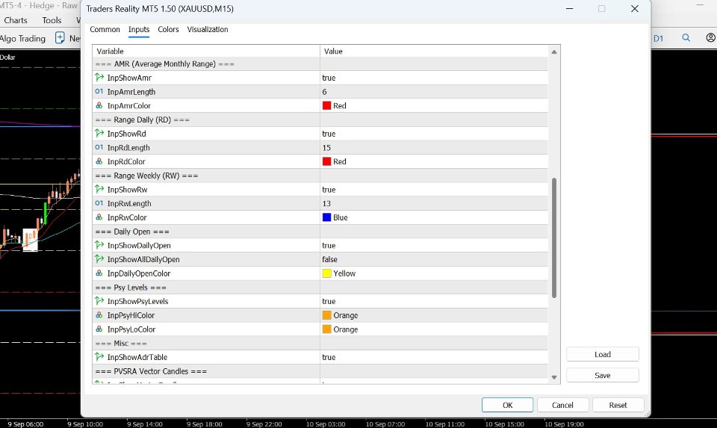
Task: Click the Cancel button
Action: (x=562, y=405)
